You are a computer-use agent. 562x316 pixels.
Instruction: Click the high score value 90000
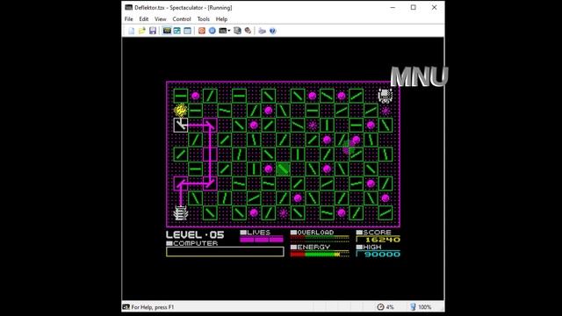pos(383,255)
